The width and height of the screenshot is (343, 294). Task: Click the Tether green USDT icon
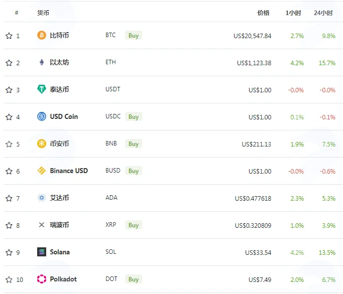point(42,89)
